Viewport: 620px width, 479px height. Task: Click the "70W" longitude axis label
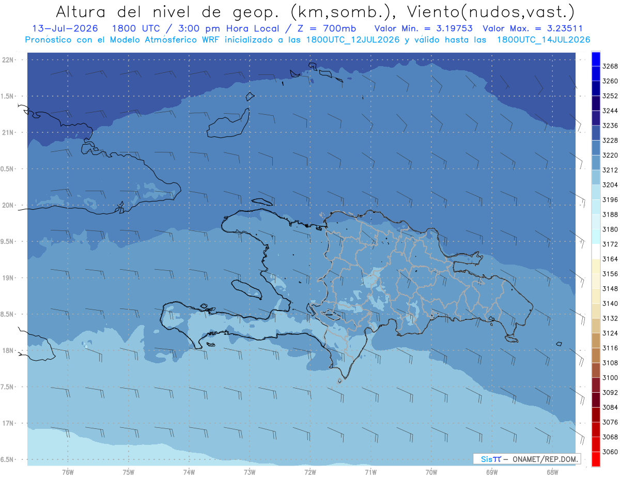tap(431, 472)
